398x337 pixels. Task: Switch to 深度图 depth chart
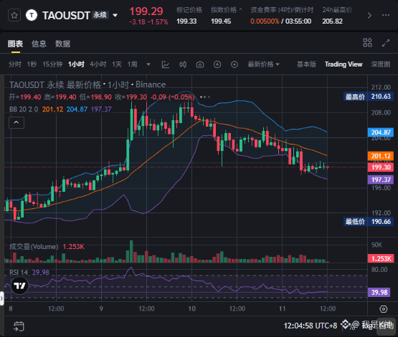[381, 64]
